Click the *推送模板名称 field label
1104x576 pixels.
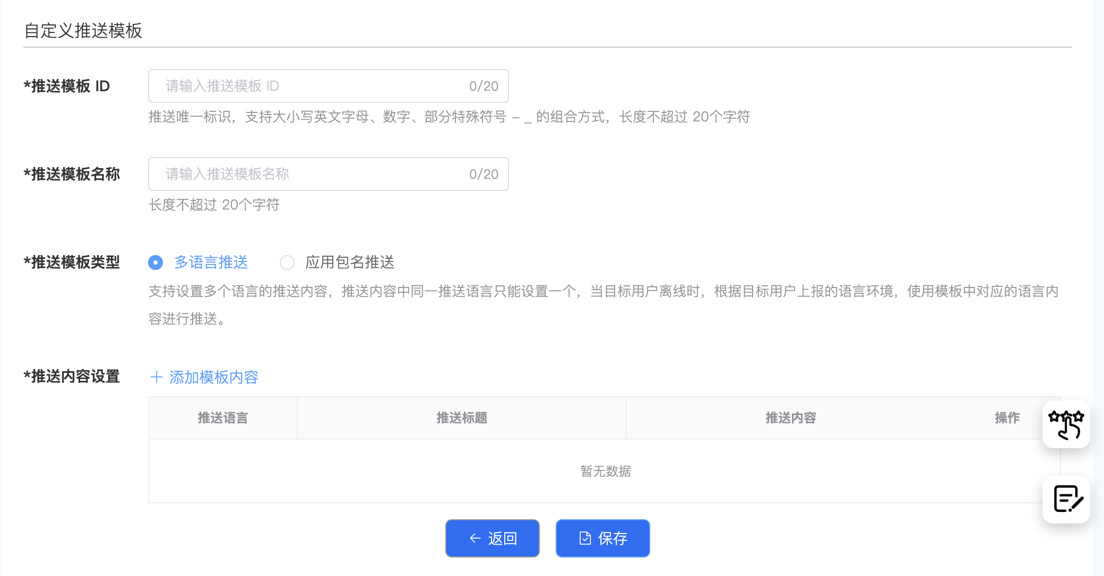click(72, 174)
